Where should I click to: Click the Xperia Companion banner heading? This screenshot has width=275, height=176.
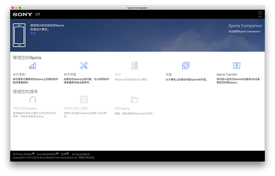[x=245, y=26]
